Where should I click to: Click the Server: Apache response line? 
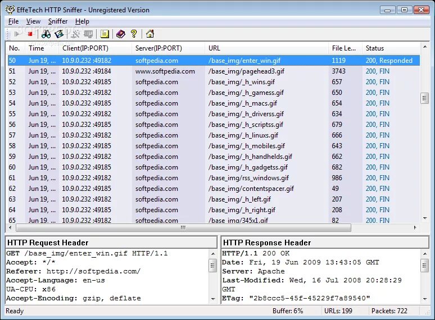pyautogui.click(x=253, y=272)
